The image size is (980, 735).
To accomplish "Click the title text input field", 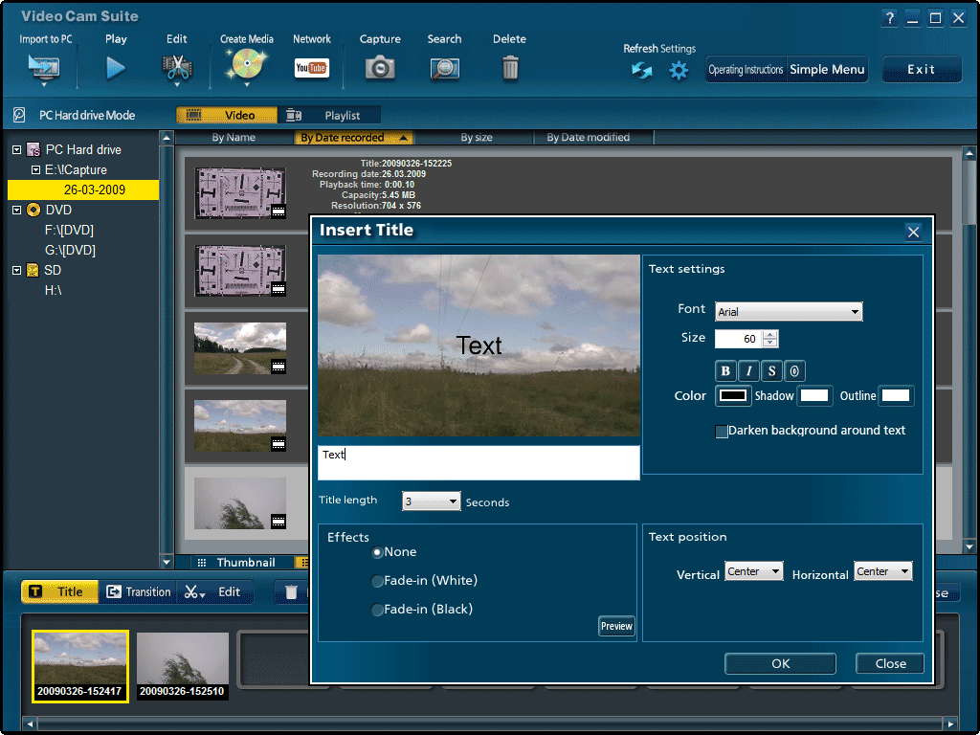I will point(479,462).
